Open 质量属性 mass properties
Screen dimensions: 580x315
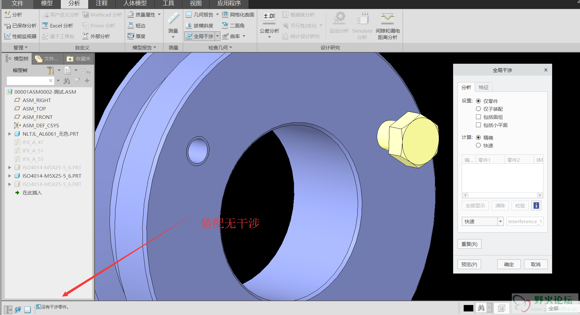(x=142, y=15)
